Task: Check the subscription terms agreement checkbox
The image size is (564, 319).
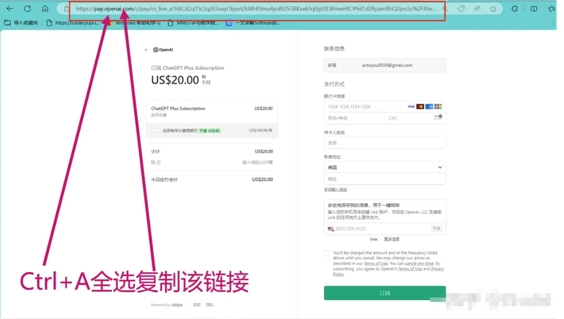Action: 327,253
